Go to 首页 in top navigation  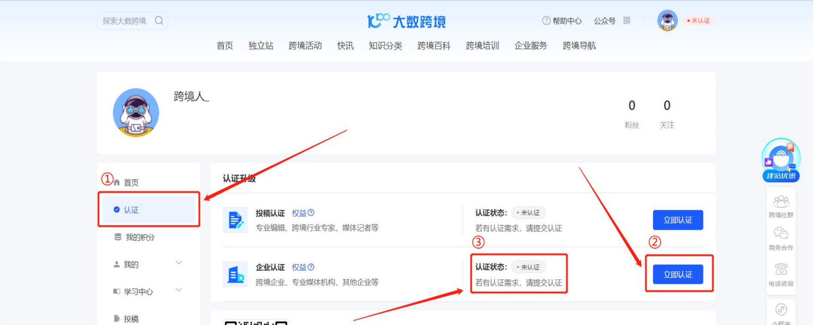tap(225, 46)
